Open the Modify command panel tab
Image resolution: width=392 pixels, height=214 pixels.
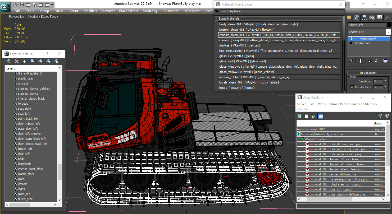coord(357,18)
